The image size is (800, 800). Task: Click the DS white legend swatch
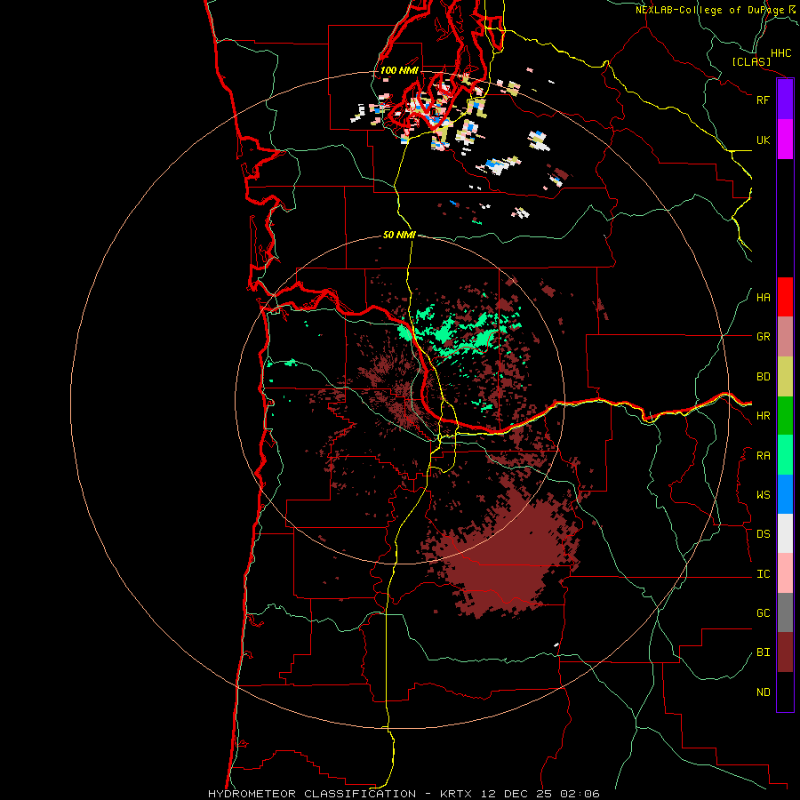tap(785, 533)
